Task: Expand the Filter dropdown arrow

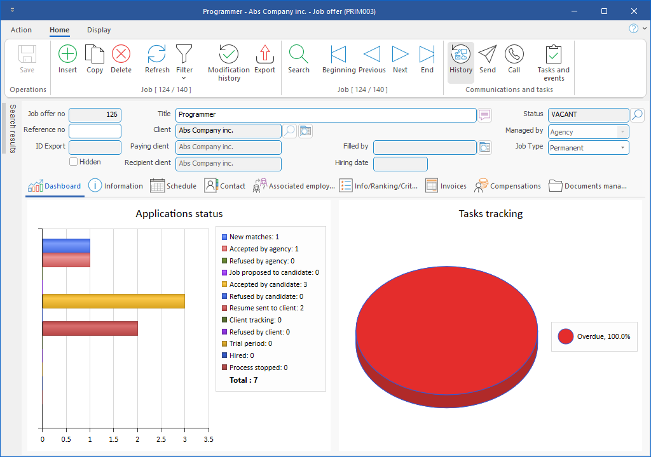Action: [x=184, y=78]
